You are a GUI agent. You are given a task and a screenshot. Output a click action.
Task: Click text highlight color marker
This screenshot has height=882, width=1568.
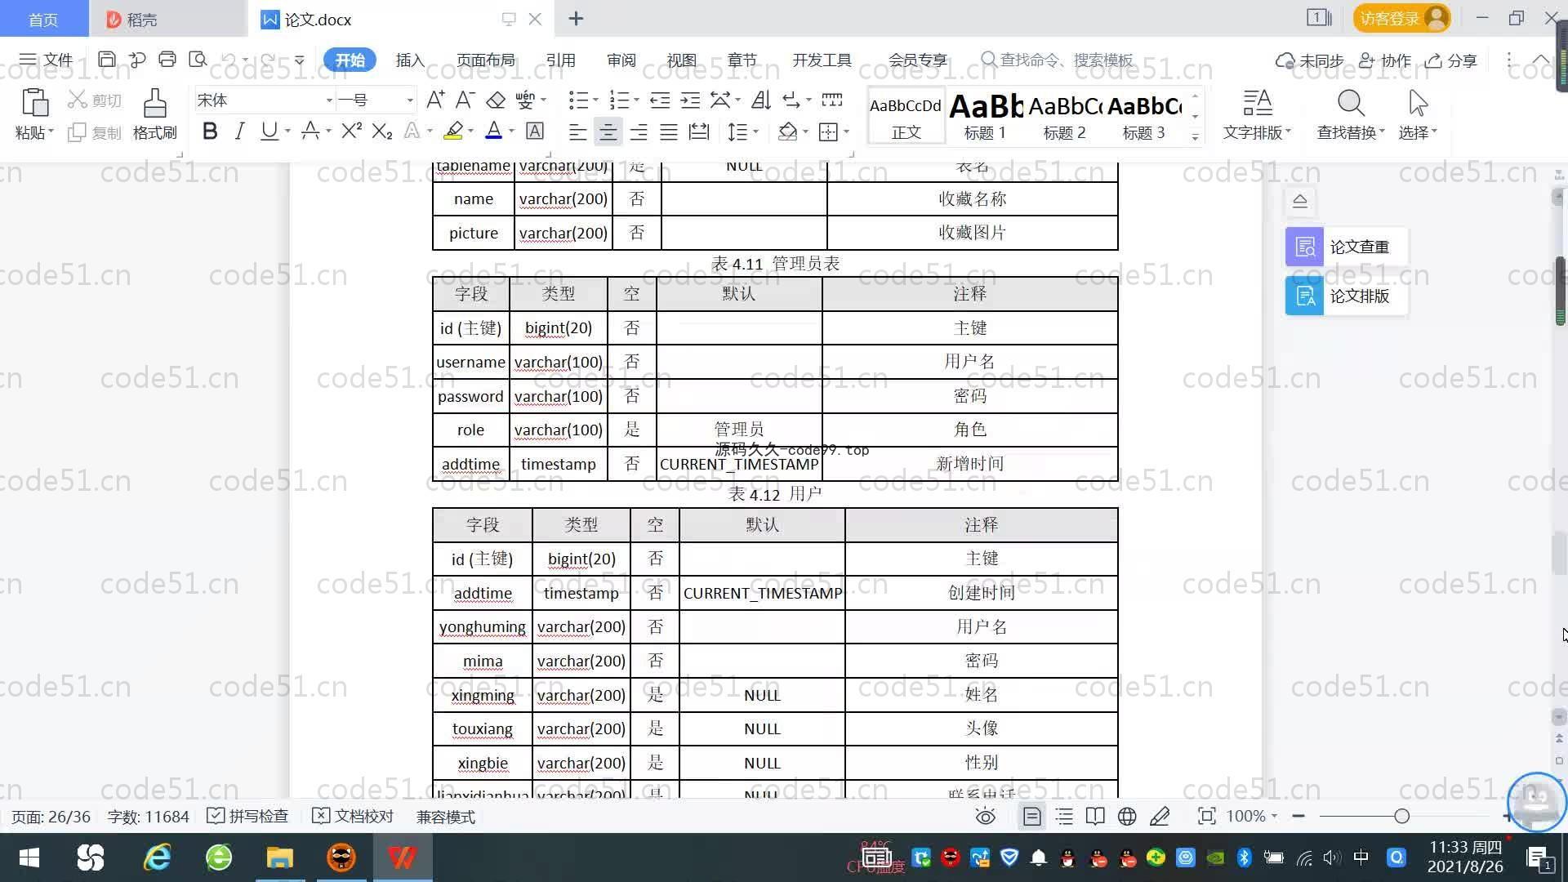coord(453,131)
